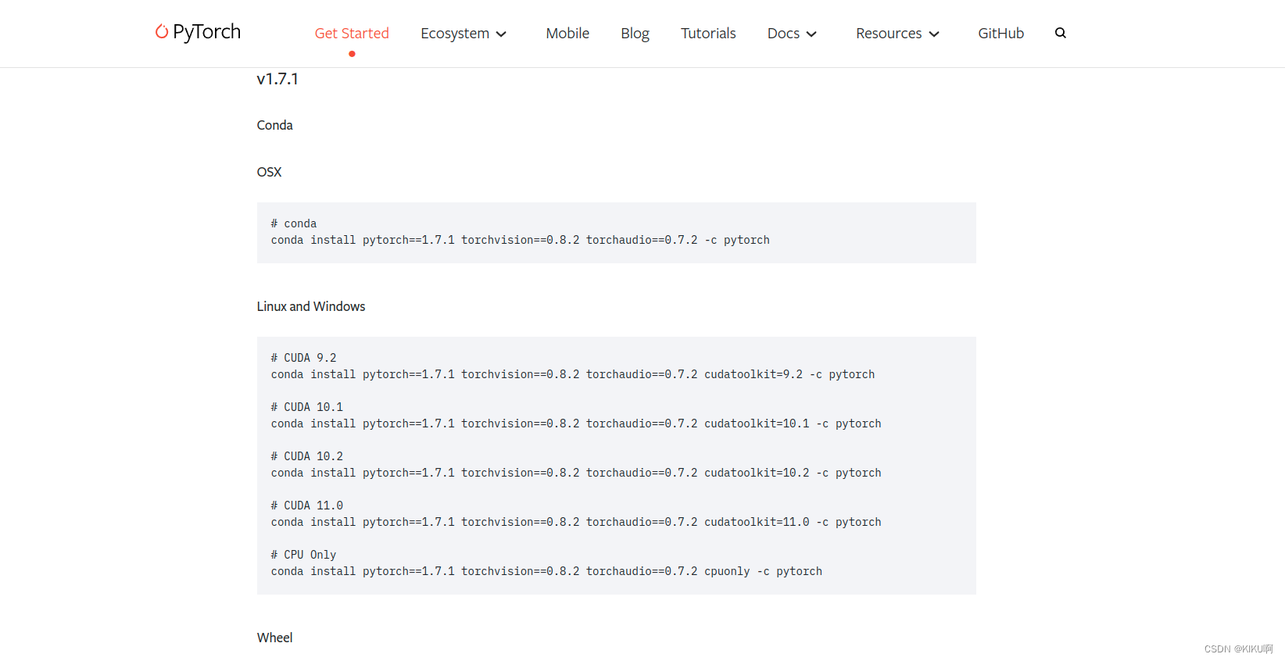Click the Conda heading
Screen dimensions: 1285x661
[274, 125]
